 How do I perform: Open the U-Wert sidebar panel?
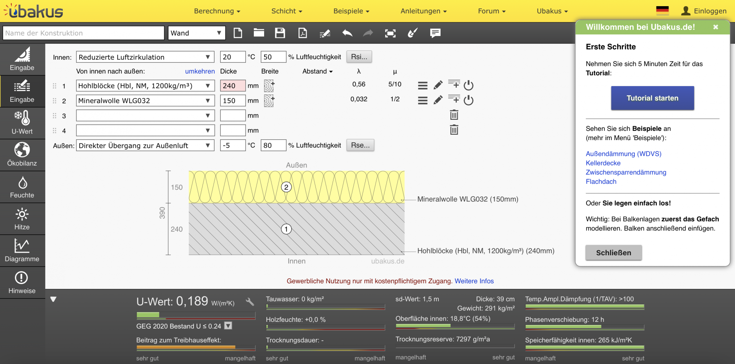click(x=22, y=123)
